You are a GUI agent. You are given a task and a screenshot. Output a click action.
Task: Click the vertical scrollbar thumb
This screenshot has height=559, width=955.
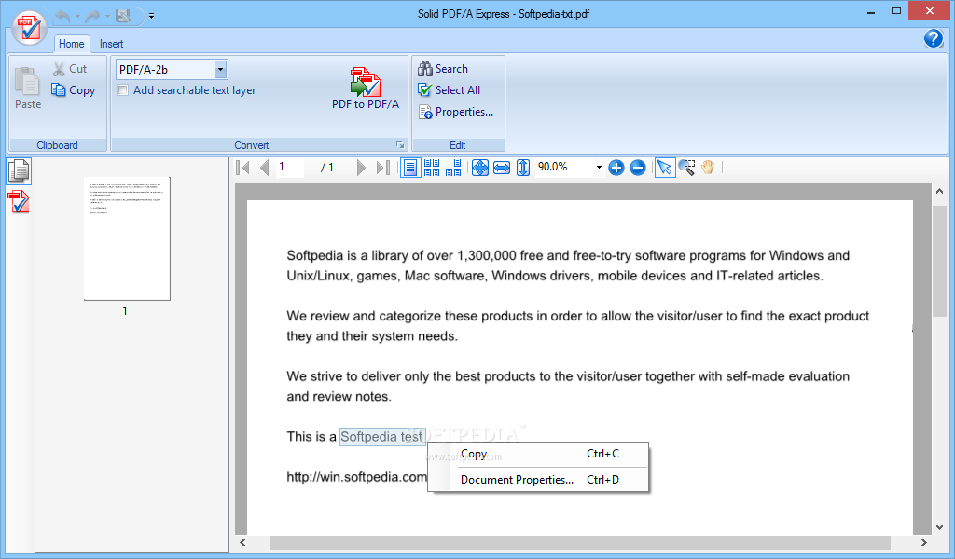click(x=939, y=262)
